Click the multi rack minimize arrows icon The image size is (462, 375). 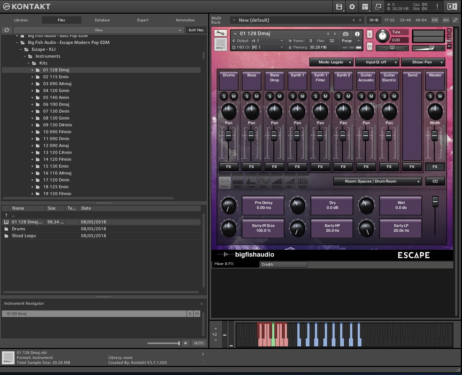pos(455,20)
